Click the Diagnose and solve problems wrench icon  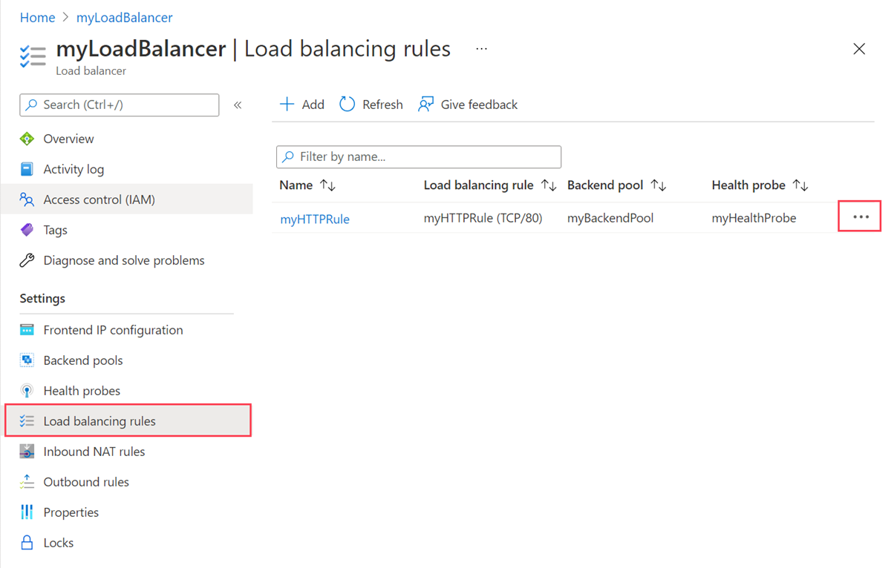[x=27, y=260]
